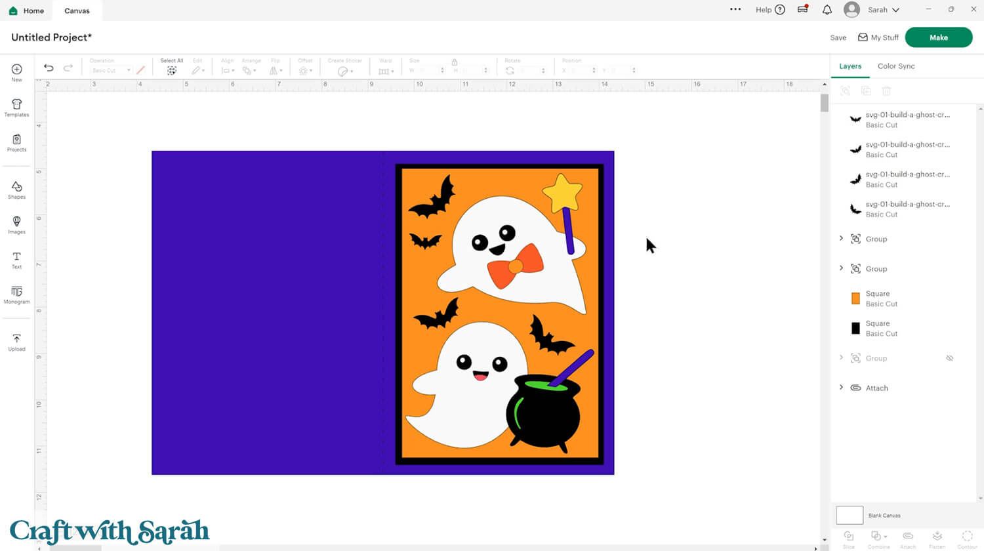Open Templates from left sidebar
The width and height of the screenshot is (984, 551).
(x=16, y=108)
